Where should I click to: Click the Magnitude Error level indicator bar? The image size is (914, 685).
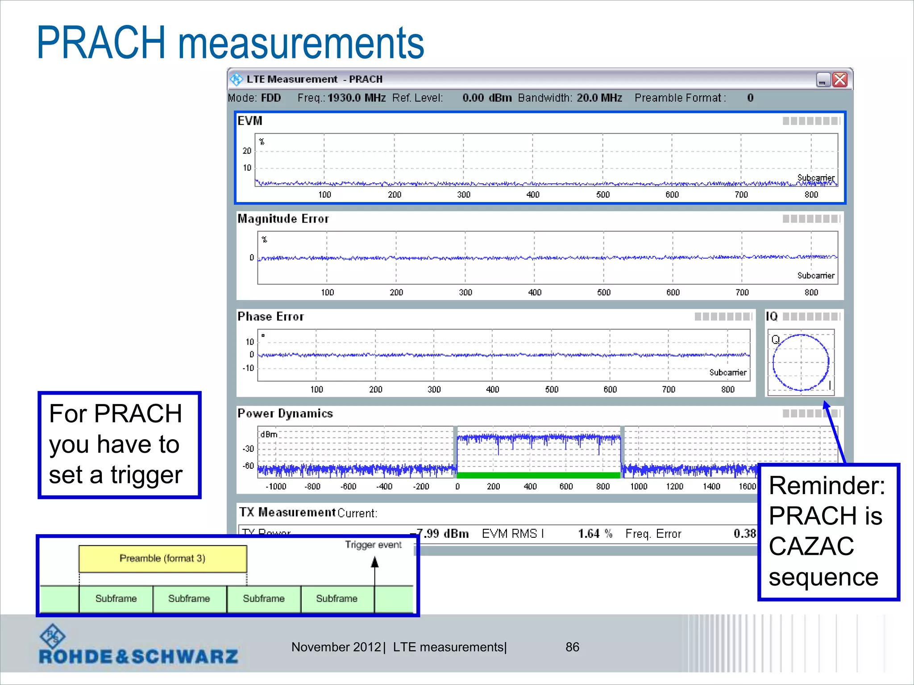811,219
